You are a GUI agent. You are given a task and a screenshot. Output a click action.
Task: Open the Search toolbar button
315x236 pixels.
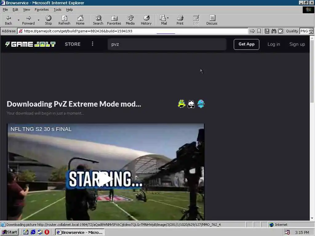[x=98, y=20]
